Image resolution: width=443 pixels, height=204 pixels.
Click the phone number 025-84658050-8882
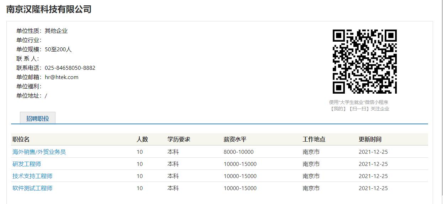70,68
